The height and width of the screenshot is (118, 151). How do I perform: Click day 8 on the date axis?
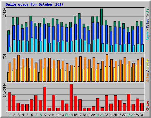coord(41,115)
